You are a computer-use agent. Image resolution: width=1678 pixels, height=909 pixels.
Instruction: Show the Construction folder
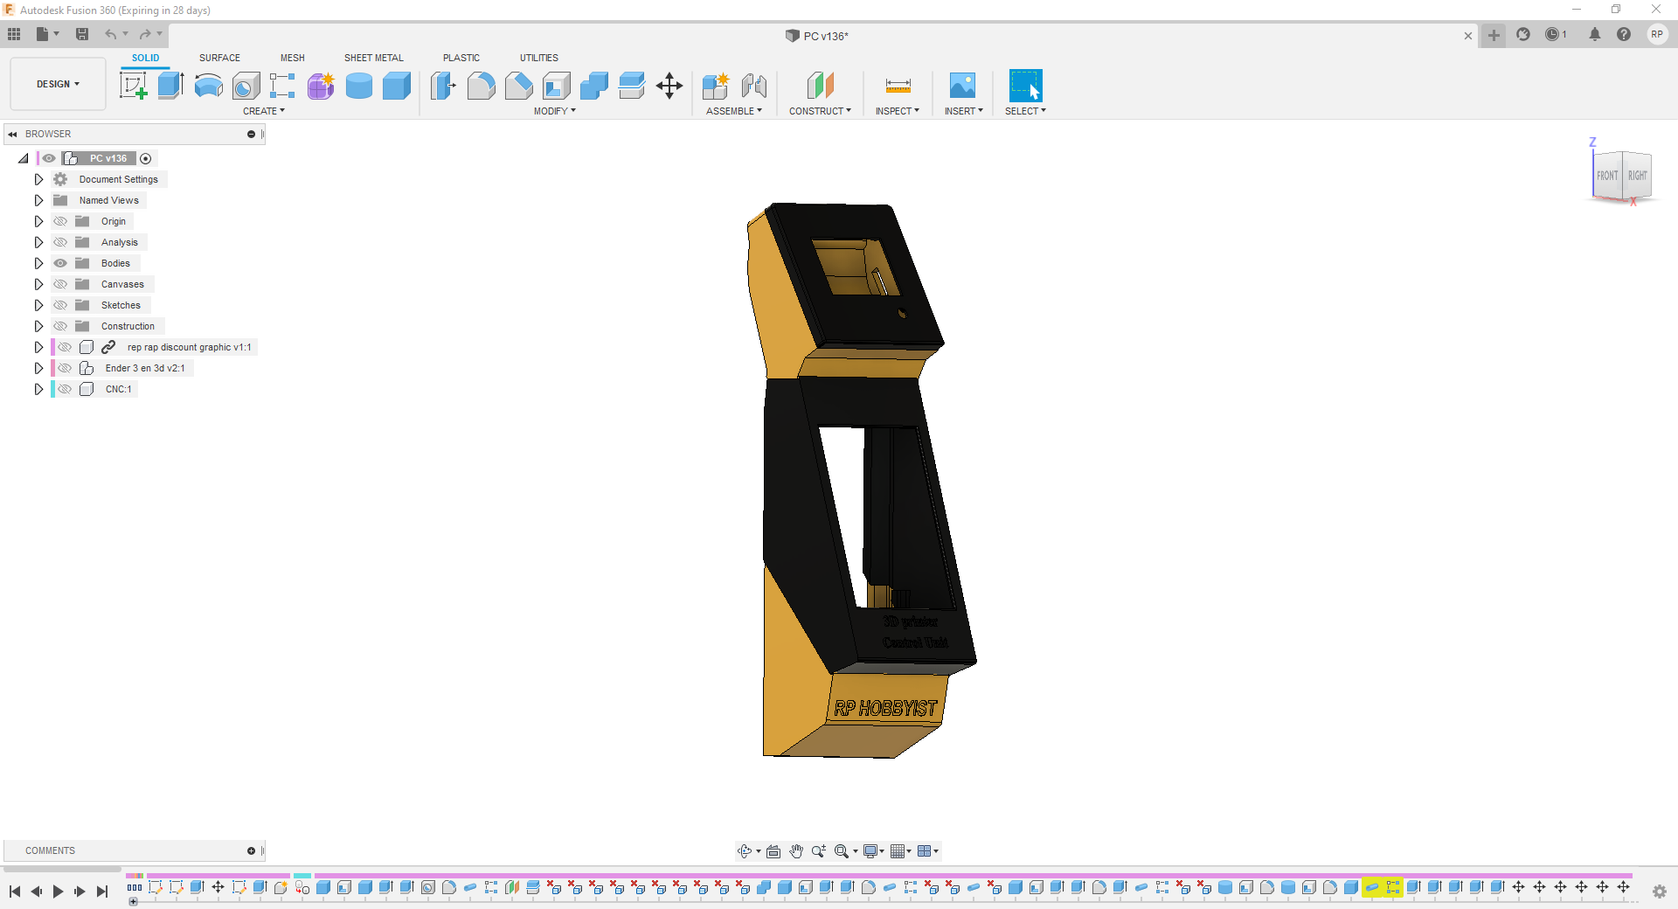point(60,326)
